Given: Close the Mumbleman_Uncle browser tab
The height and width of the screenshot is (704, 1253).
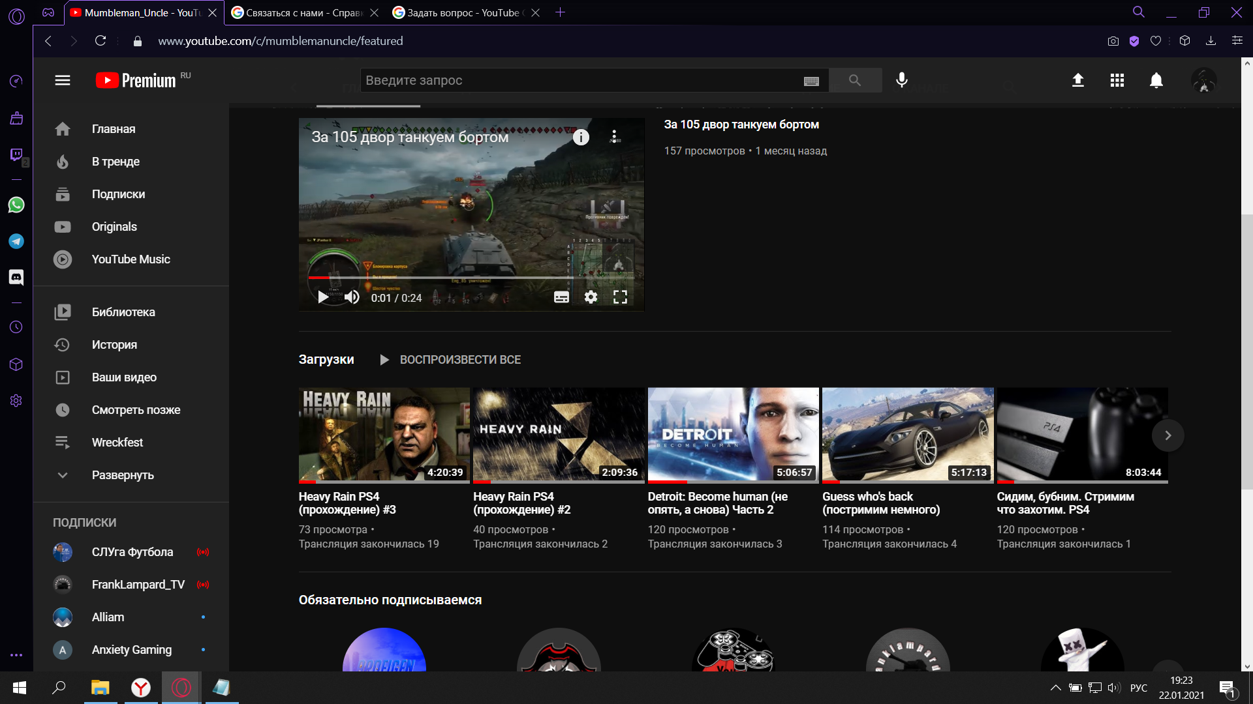Looking at the screenshot, I should click(x=212, y=12).
